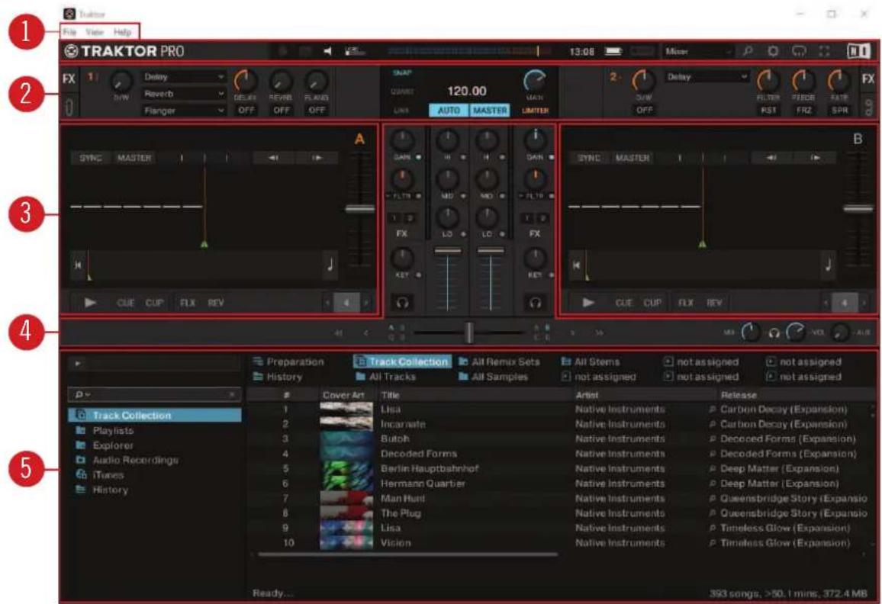Enable headphone cue for channel B

(x=535, y=303)
